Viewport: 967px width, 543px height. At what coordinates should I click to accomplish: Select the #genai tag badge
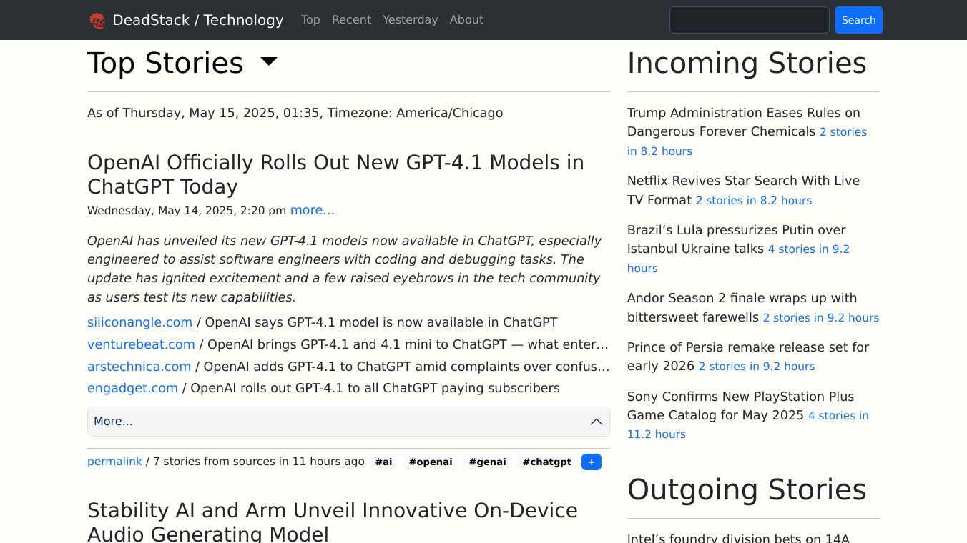coord(487,462)
